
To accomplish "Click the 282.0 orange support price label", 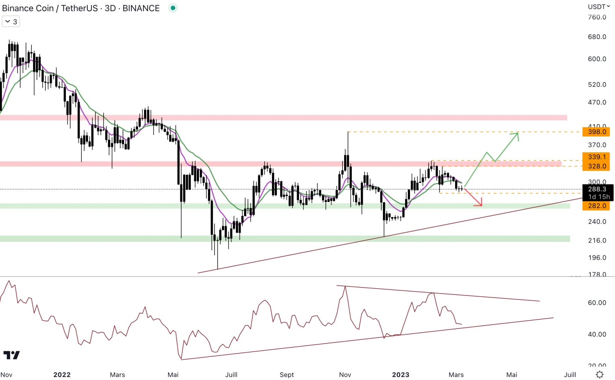I will pos(597,206).
